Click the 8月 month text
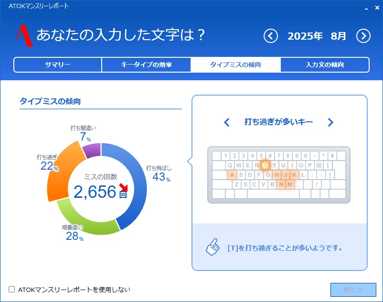 339,36
